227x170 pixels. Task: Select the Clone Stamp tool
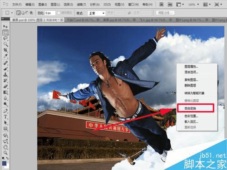(x=5, y=74)
